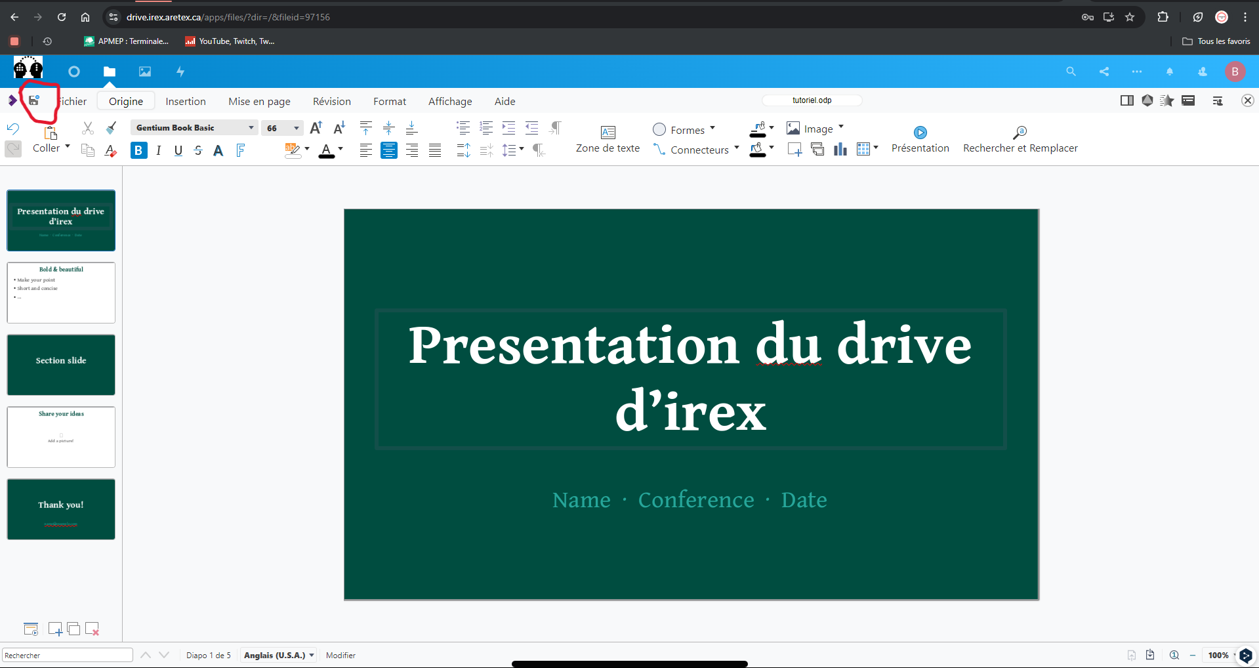The height and width of the screenshot is (668, 1259).
Task: Open the sidebar panel icon
Action: coord(1127,100)
